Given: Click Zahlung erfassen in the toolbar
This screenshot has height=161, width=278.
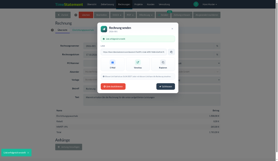Looking at the screenshot, I should (182, 15).
